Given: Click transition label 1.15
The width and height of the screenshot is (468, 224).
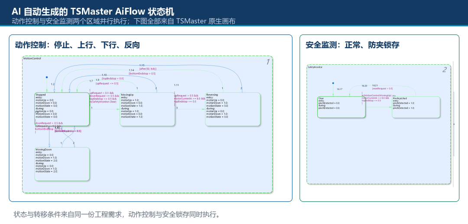Looking at the screenshot, I should [142, 65].
